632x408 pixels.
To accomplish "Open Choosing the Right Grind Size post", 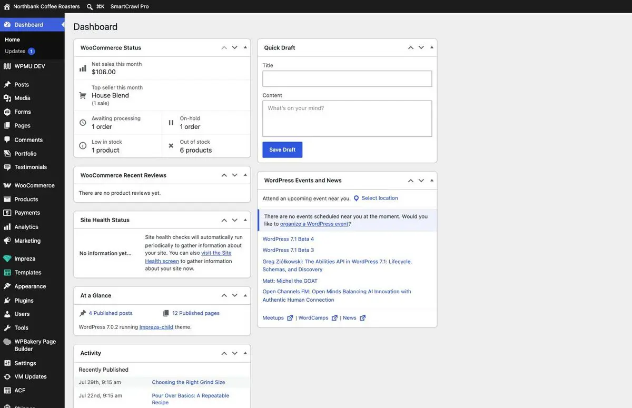I will click(x=189, y=382).
